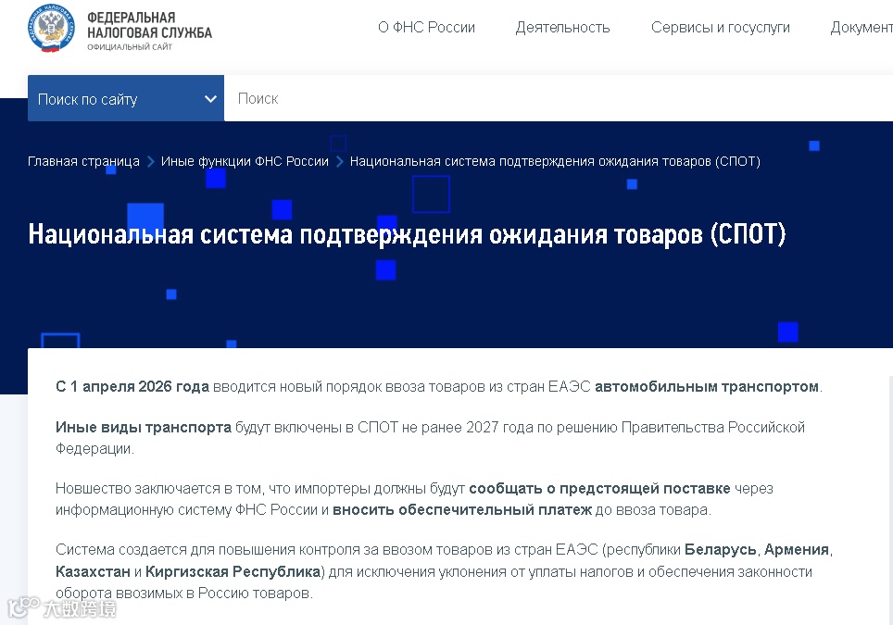Open the «О ФНС России» menu
The height and width of the screenshot is (625, 893).
point(426,28)
